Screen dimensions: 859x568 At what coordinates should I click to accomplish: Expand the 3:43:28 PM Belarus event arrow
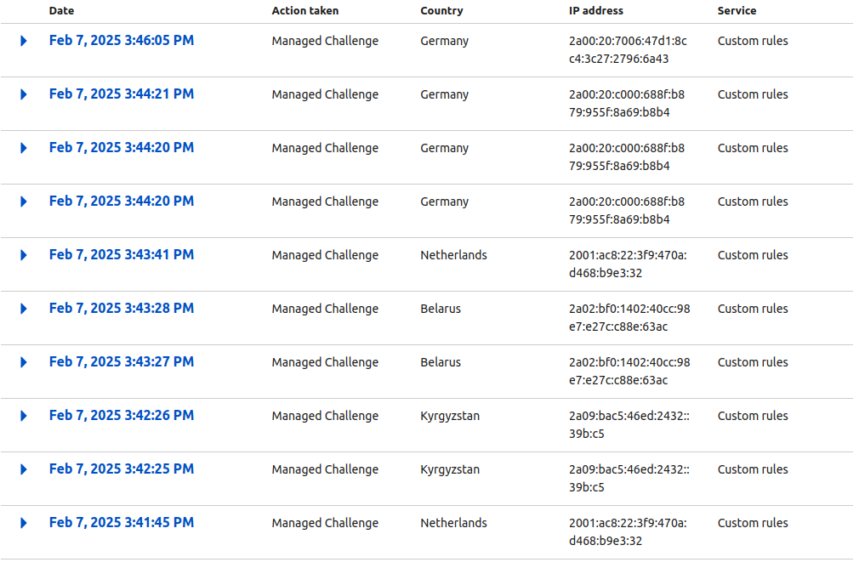(x=24, y=309)
